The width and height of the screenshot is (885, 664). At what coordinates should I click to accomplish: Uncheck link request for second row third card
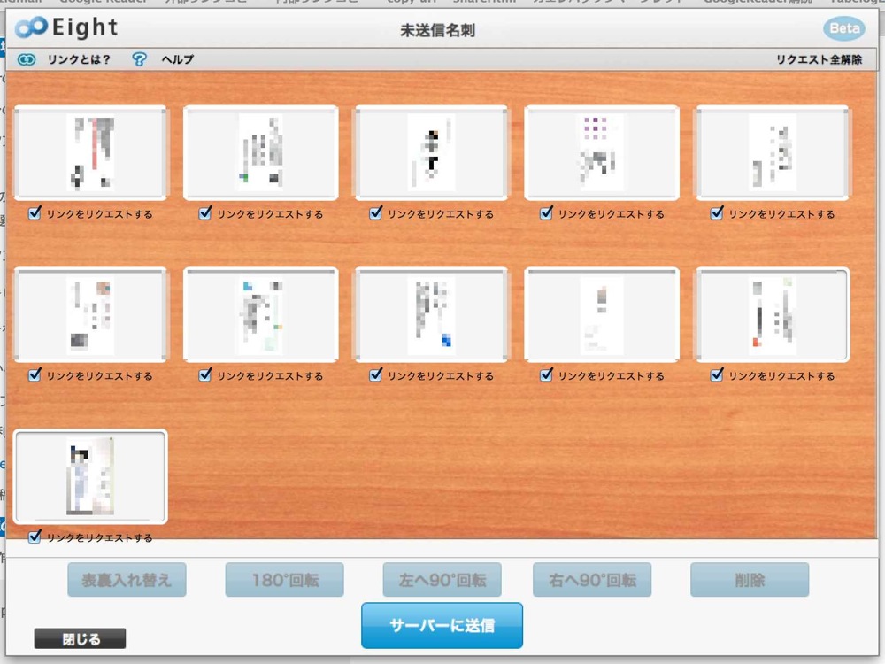pos(376,374)
